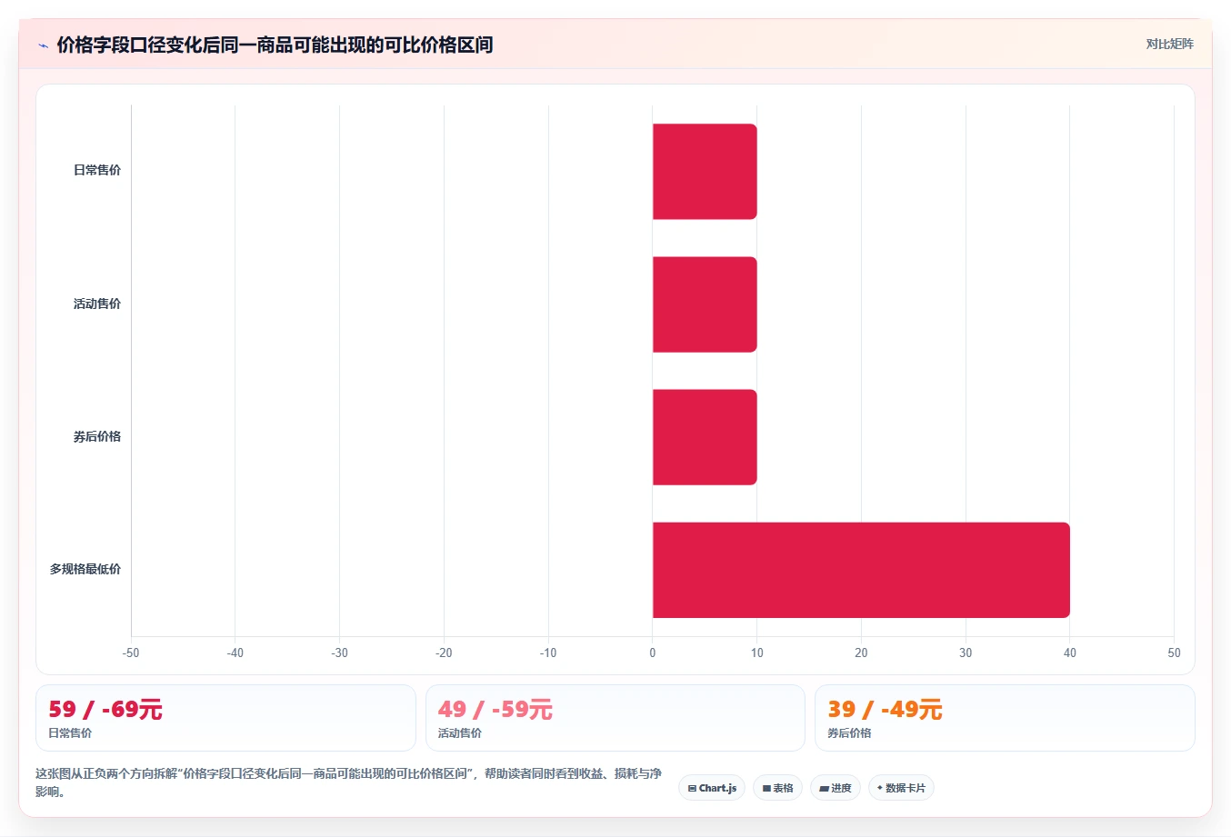Click the lightning icon beside the title
This screenshot has height=837, width=1231.
(43, 45)
